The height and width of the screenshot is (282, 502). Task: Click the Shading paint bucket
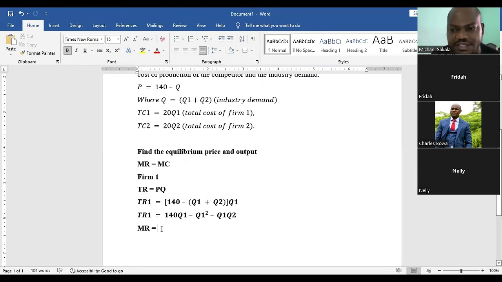pos(231,51)
